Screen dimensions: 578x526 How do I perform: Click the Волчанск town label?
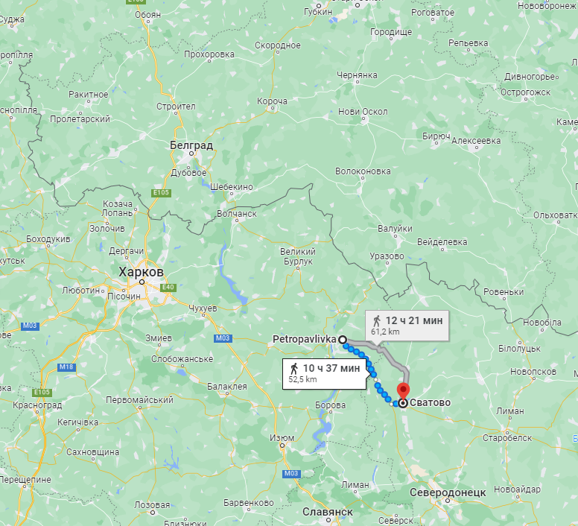pos(237,213)
